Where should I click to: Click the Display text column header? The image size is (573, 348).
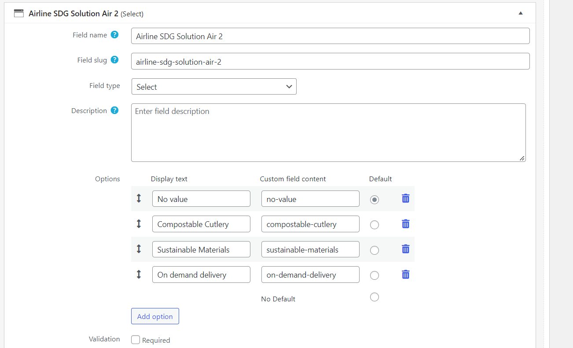tap(169, 179)
